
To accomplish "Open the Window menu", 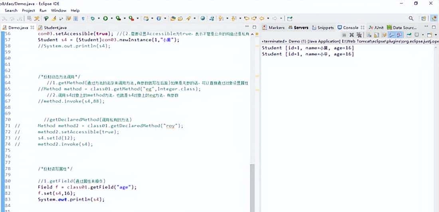I will [59, 10].
